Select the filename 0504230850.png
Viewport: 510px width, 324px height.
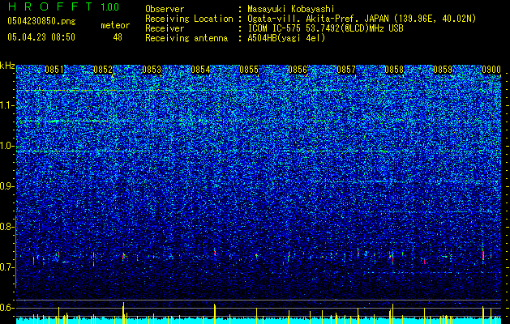(41, 21)
